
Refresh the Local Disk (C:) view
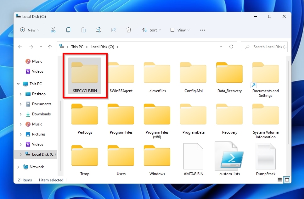click(x=231, y=47)
